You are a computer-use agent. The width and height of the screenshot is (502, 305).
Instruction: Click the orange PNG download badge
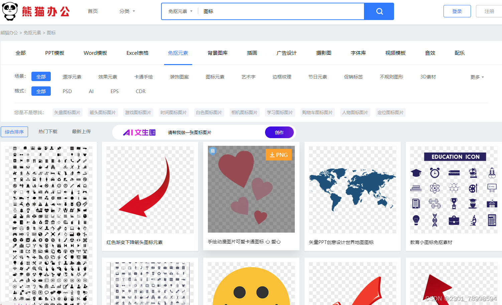(279, 155)
